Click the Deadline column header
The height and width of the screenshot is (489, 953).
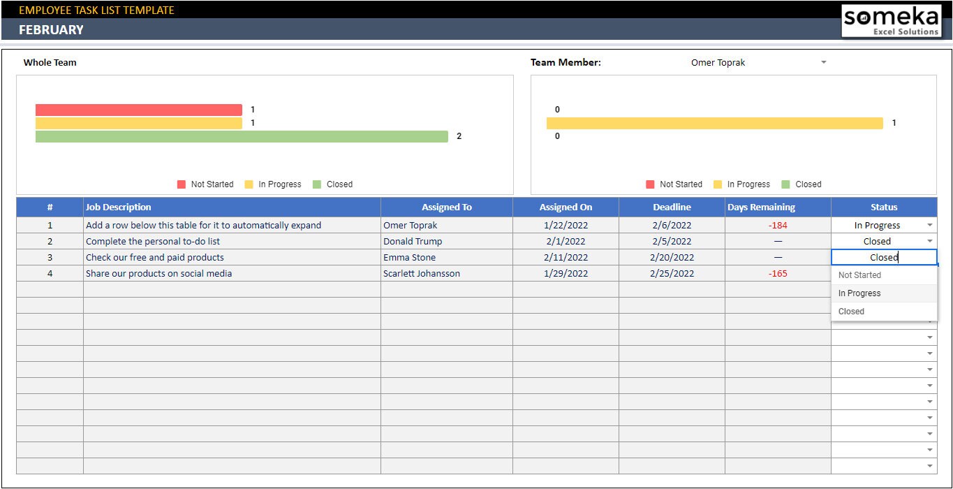671,207
